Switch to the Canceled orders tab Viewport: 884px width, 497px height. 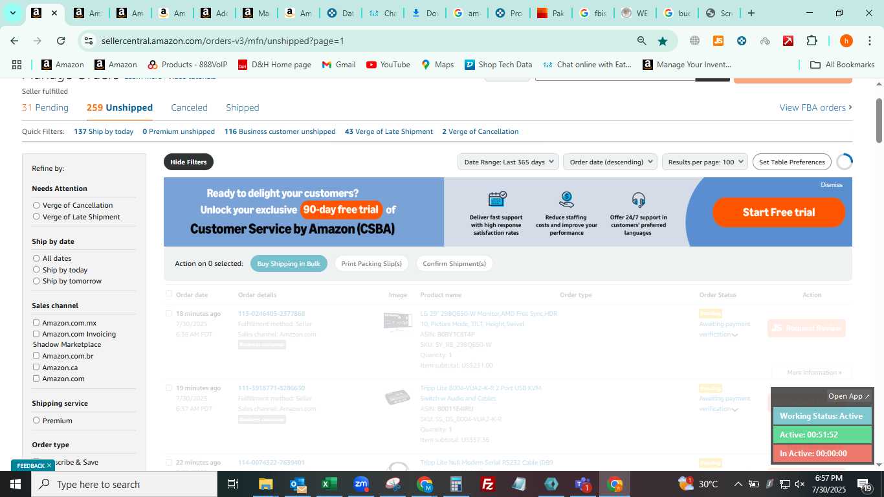click(189, 107)
